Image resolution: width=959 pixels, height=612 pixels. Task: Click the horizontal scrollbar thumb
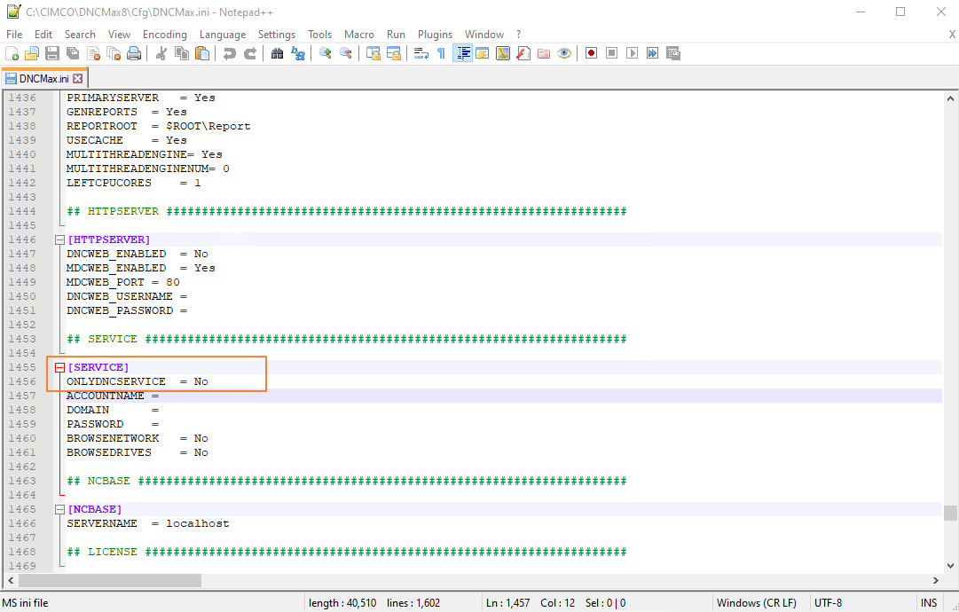[x=107, y=579]
